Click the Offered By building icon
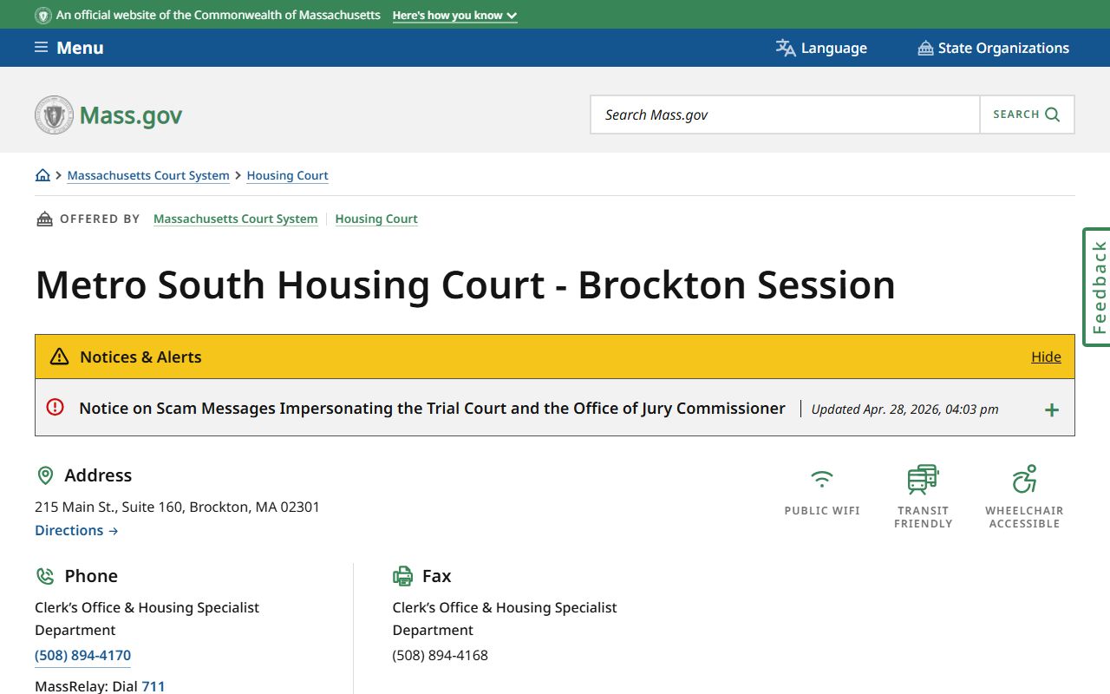 coord(44,219)
